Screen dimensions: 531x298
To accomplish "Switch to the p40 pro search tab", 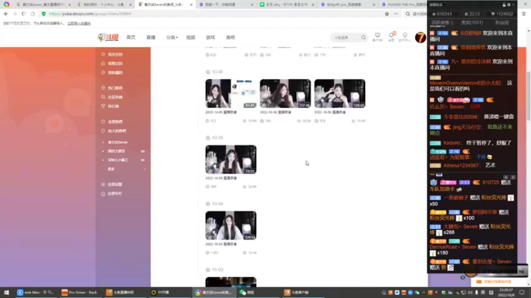I will [348, 5].
